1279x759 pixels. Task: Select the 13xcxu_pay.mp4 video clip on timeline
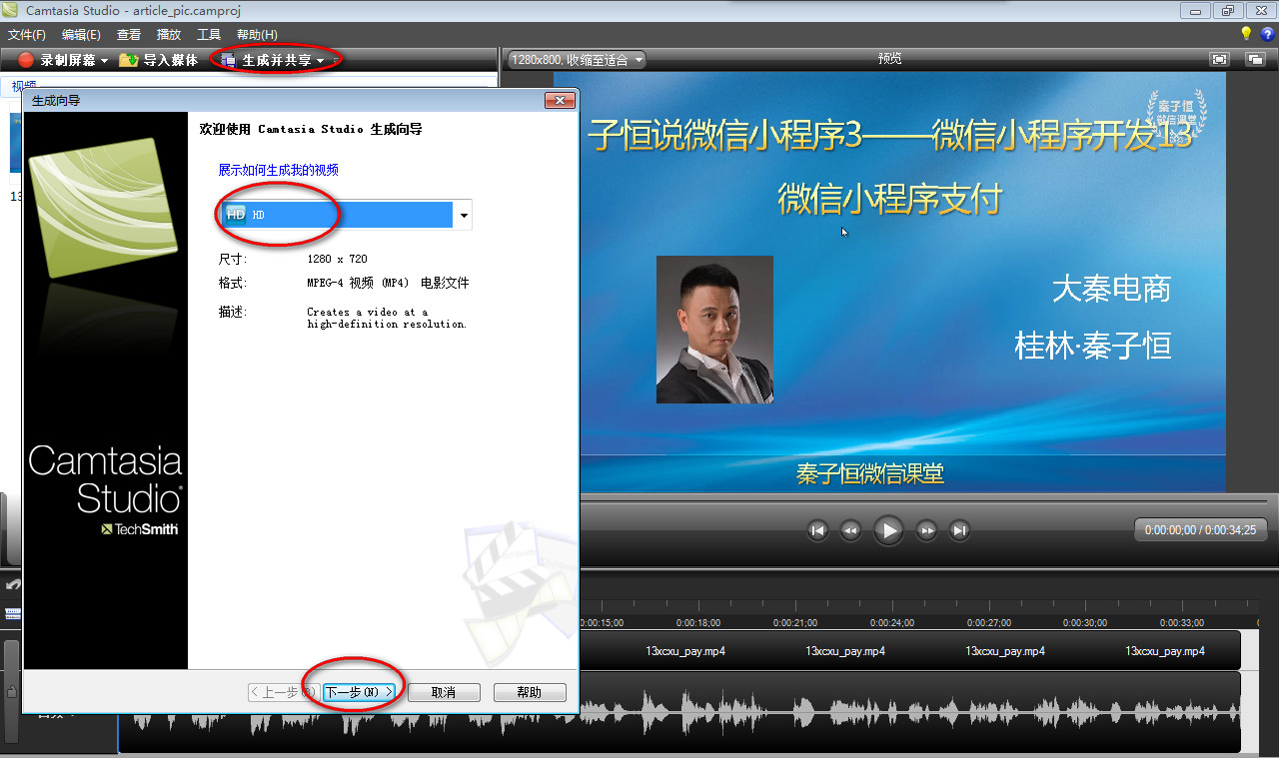(x=909, y=650)
